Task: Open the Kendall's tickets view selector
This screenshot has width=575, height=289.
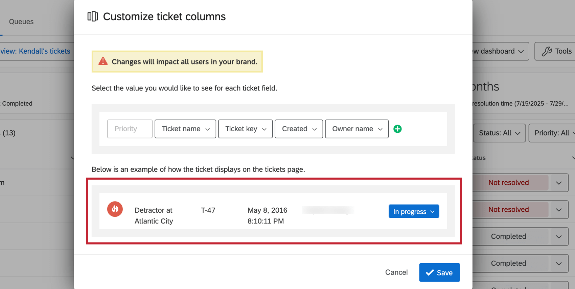Action: pyautogui.click(x=36, y=51)
